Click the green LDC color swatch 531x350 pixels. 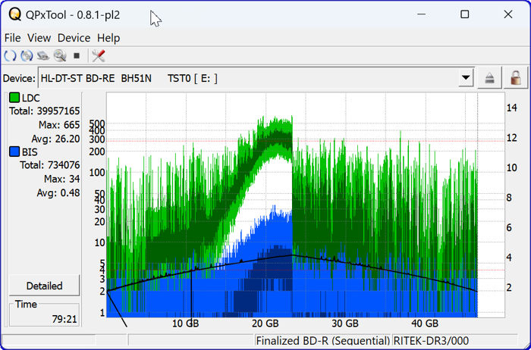click(x=14, y=98)
